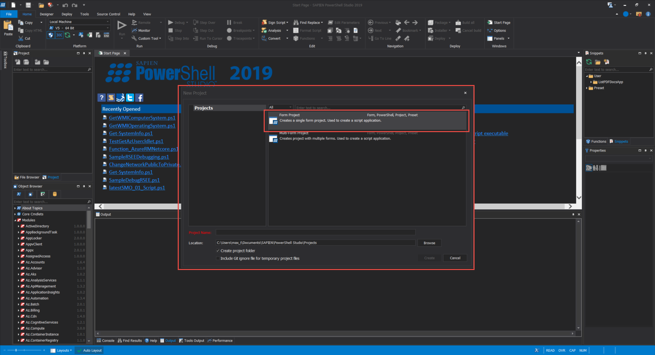Pin the Snippets panel
This screenshot has height=355, width=655.
tap(645, 53)
